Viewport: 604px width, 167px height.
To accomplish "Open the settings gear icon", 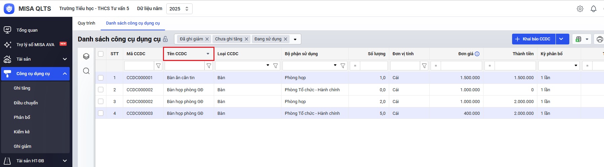I will click(580, 9).
